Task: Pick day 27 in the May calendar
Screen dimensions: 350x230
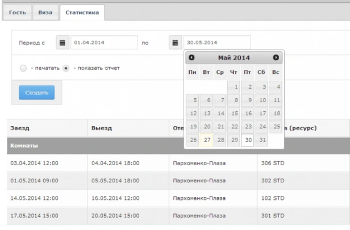Action: coord(206,140)
